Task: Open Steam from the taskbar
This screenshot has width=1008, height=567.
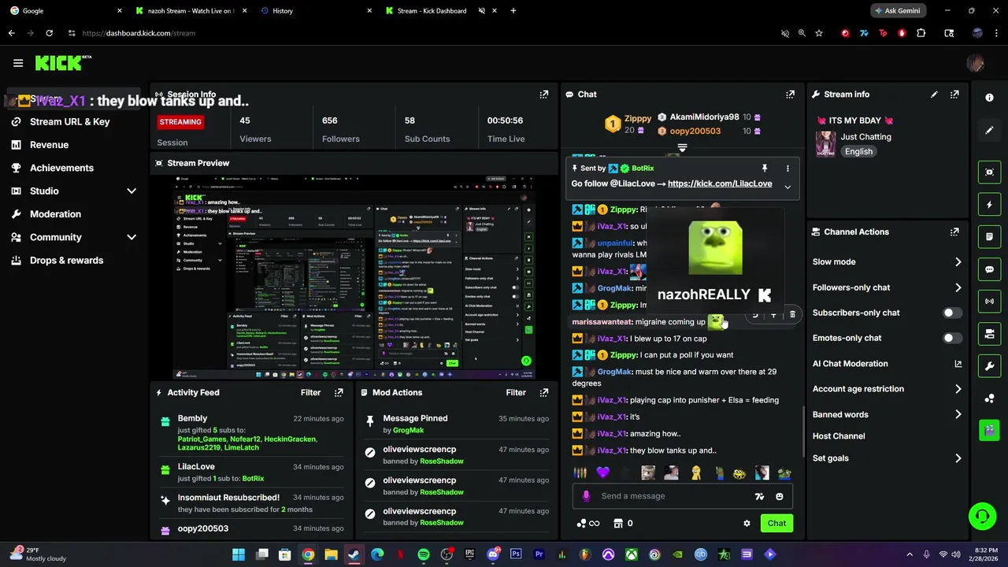Action: pos(354,554)
